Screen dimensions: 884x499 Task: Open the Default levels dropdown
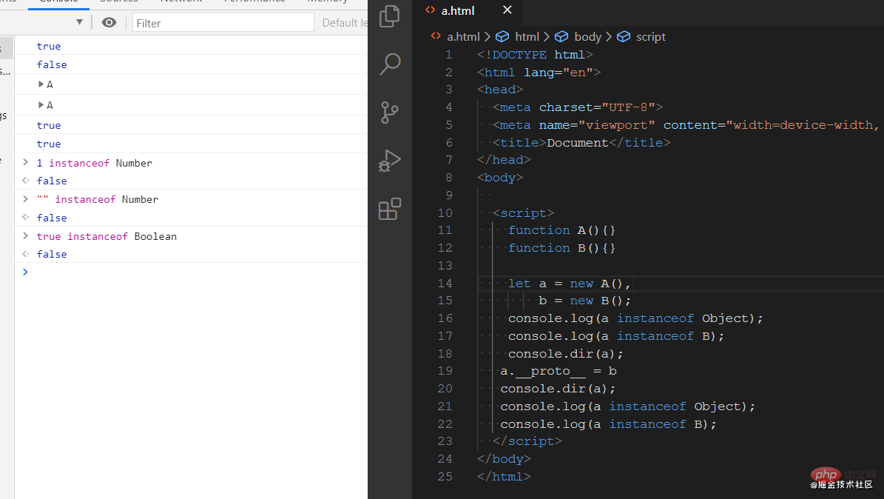coord(345,22)
